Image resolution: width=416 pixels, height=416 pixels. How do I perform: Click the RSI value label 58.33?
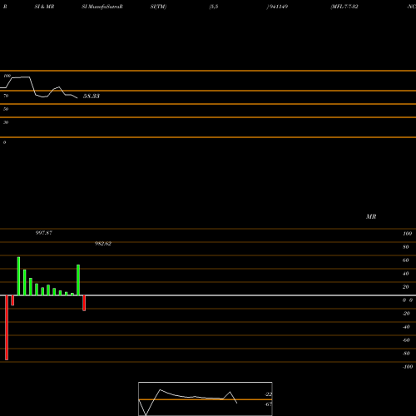(x=92, y=96)
